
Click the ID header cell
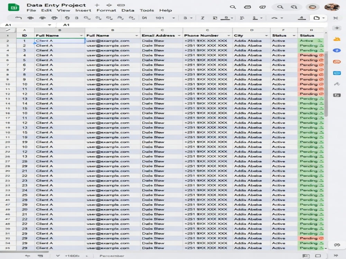pyautogui.click(x=25, y=36)
